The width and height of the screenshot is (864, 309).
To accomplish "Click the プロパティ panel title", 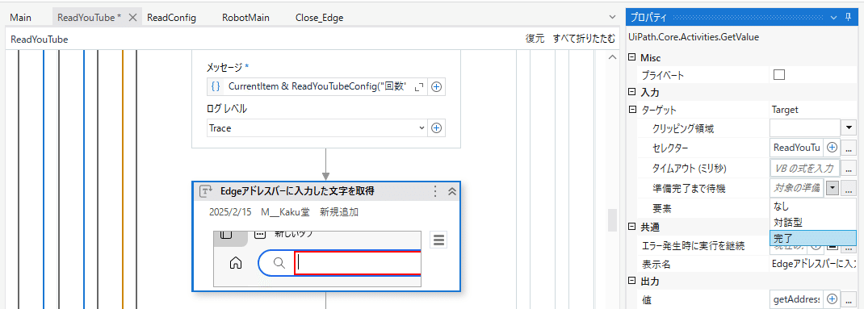I will coord(648,17).
